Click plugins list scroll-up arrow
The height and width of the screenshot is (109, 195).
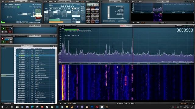pyautogui.click(x=108, y=7)
